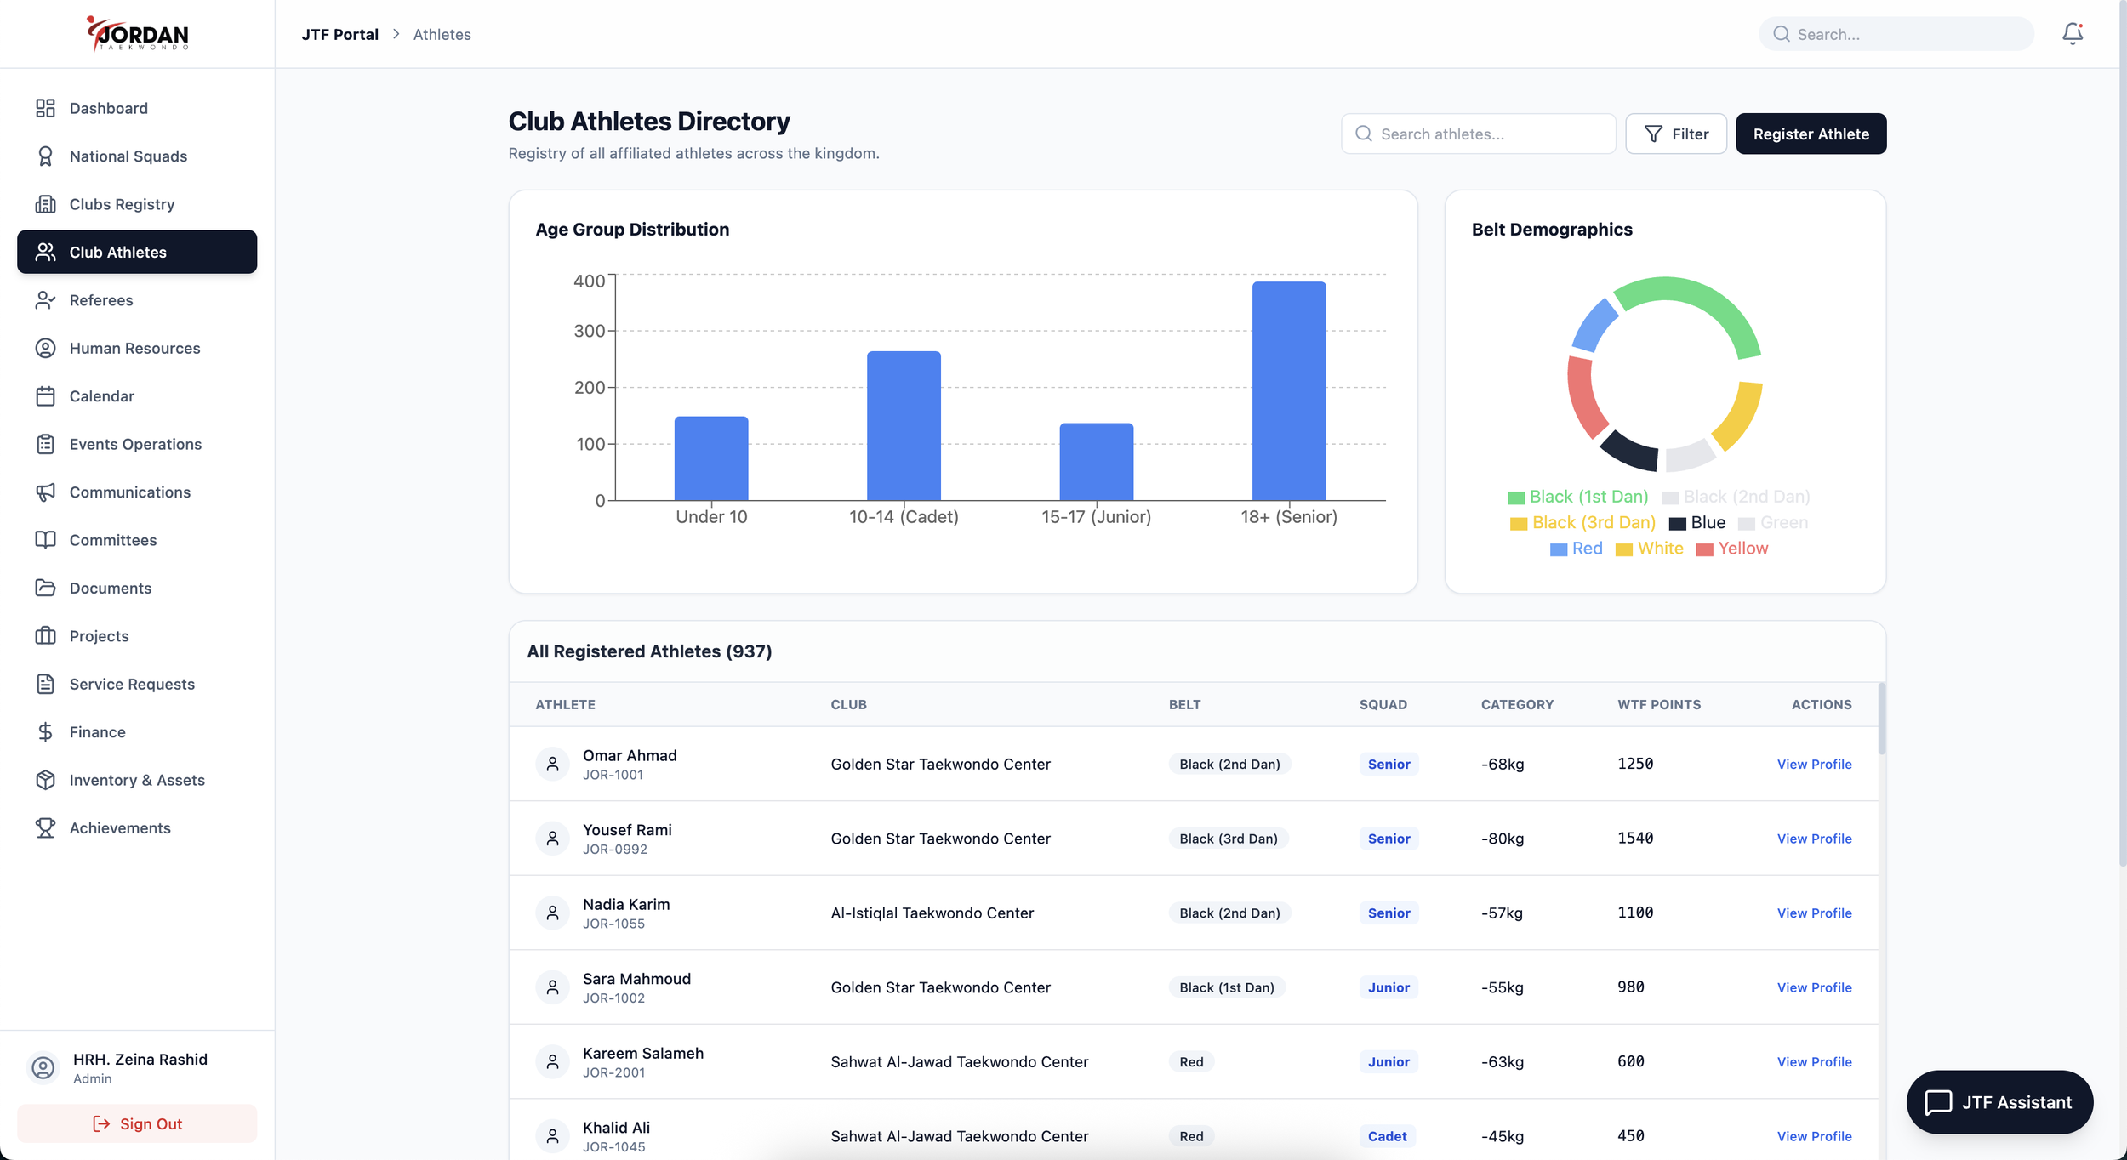This screenshot has width=2127, height=1160.
Task: Click Omar Ahmad's avatar icon
Action: pyautogui.click(x=552, y=764)
